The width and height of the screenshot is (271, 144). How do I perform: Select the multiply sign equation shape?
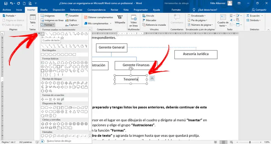click(50, 99)
